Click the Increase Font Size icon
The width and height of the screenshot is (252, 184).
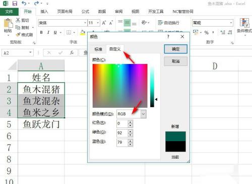coord(104,23)
